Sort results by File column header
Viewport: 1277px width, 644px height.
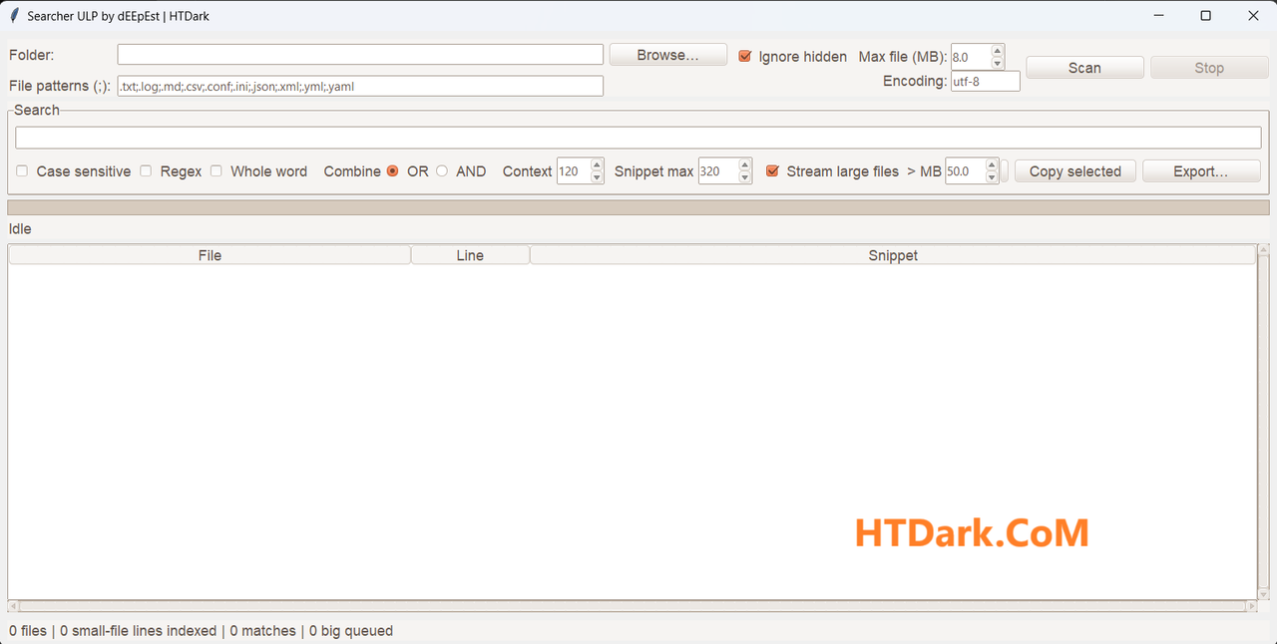(210, 255)
